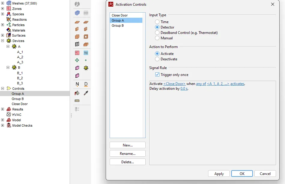This screenshot has height=184, width=285.
Task: Expand the Species tree node
Action: click(x=2, y=14)
